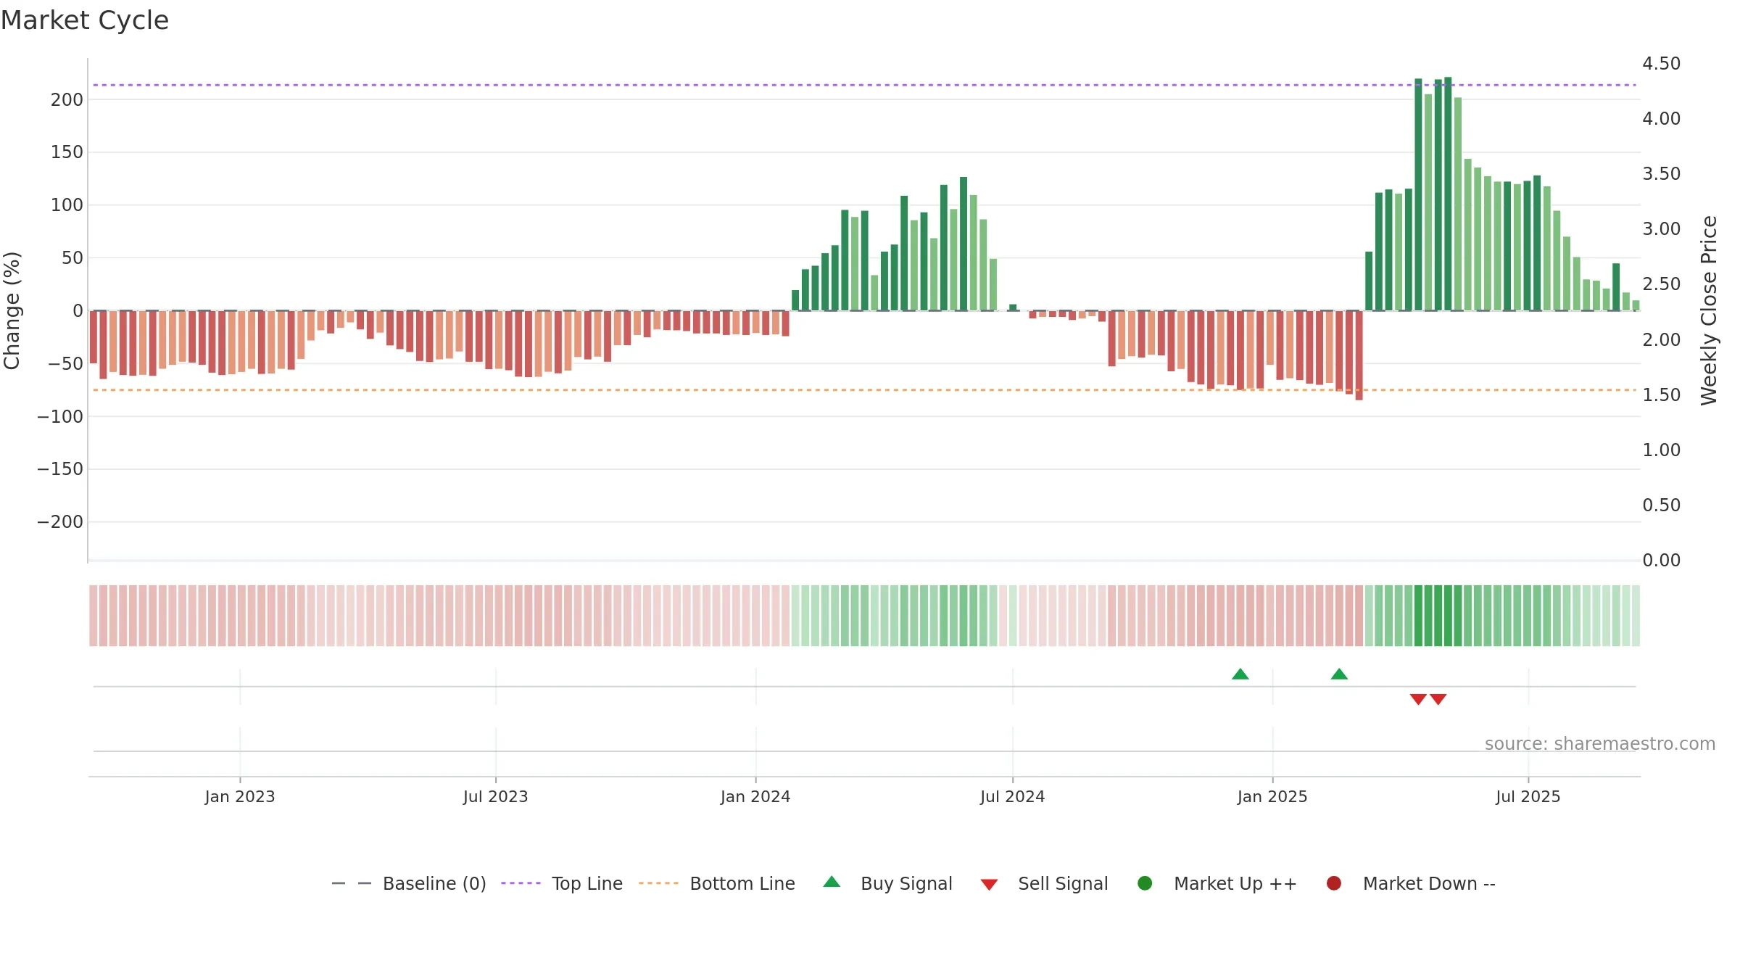Viewport: 1740px width, 979px height.
Task: Click the purple Top Line legend swatch
Action: pyautogui.click(x=521, y=883)
